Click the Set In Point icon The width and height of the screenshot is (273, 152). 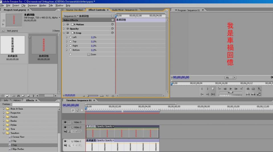(x=202, y=89)
